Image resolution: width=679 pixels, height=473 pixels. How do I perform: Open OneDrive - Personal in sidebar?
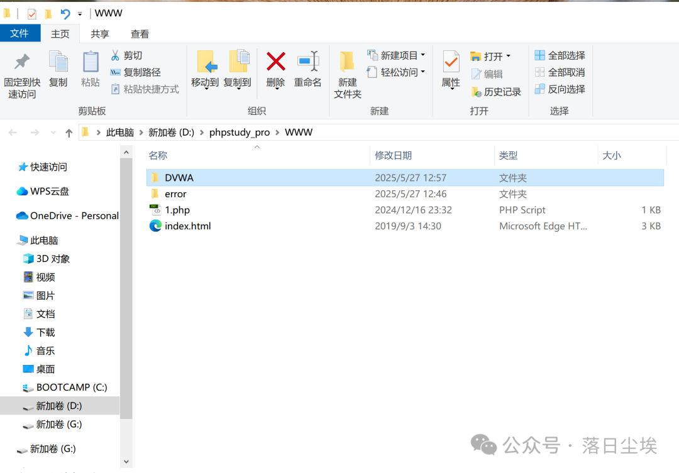pyautogui.click(x=67, y=215)
